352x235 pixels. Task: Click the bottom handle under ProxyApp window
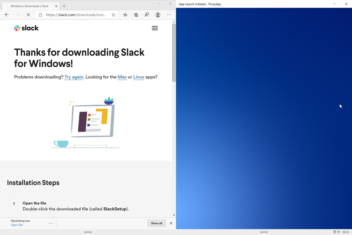pyautogui.click(x=264, y=232)
